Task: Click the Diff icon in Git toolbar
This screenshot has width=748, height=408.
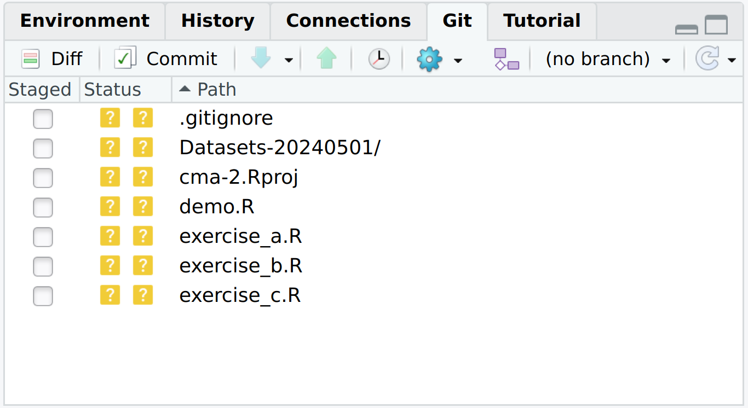Action: point(31,59)
